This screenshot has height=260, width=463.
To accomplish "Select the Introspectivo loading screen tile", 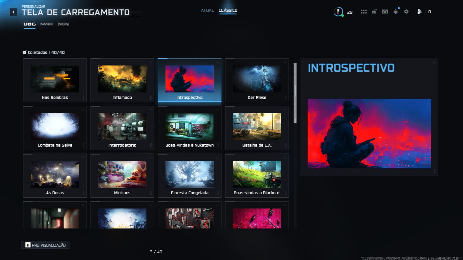I will point(189,80).
